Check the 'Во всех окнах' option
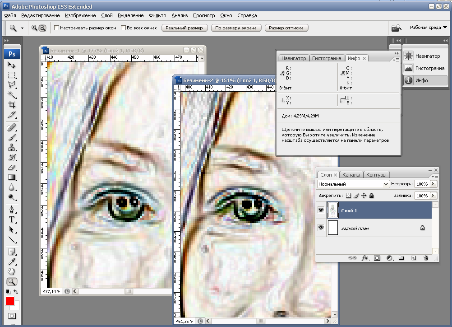Viewport: 452px width, 327px height. (123, 28)
